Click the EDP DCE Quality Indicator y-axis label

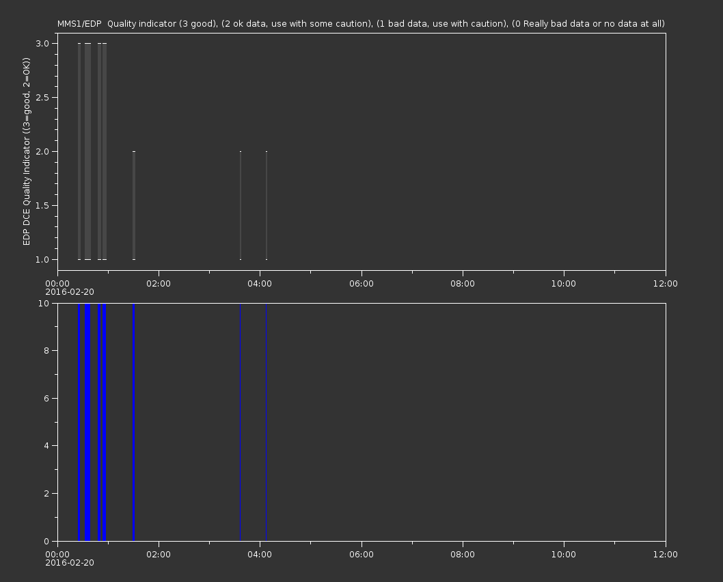click(x=26, y=151)
